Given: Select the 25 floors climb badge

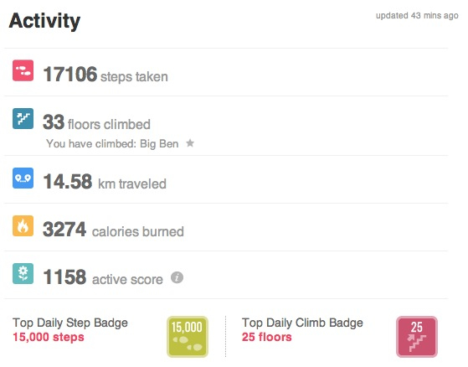Looking at the screenshot, I should [417, 337].
